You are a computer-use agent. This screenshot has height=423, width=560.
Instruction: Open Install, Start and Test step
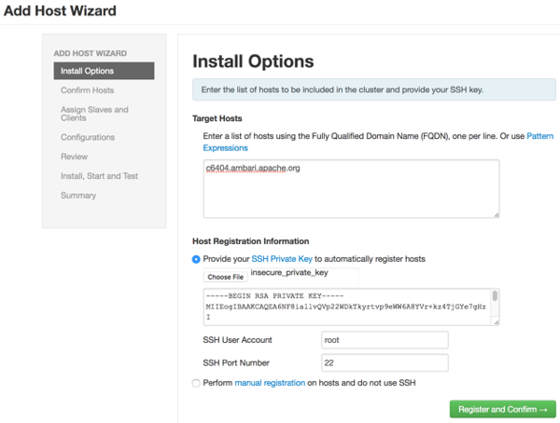click(99, 176)
